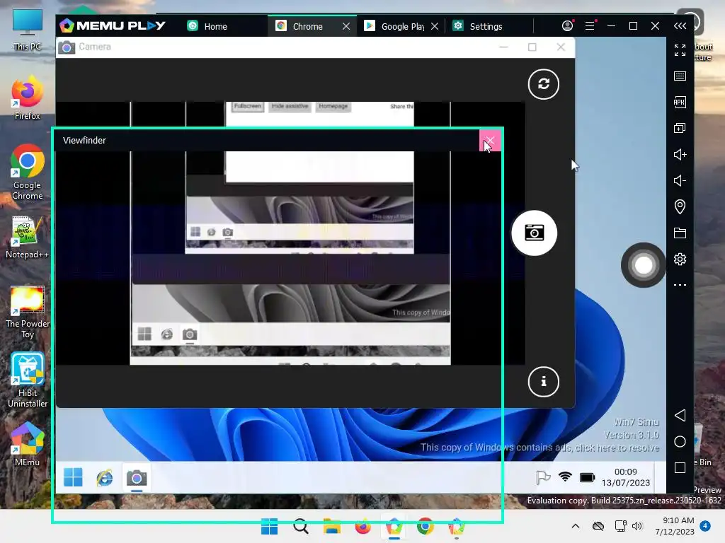Open Windows taskbar Search
The height and width of the screenshot is (543, 725).
(300, 526)
